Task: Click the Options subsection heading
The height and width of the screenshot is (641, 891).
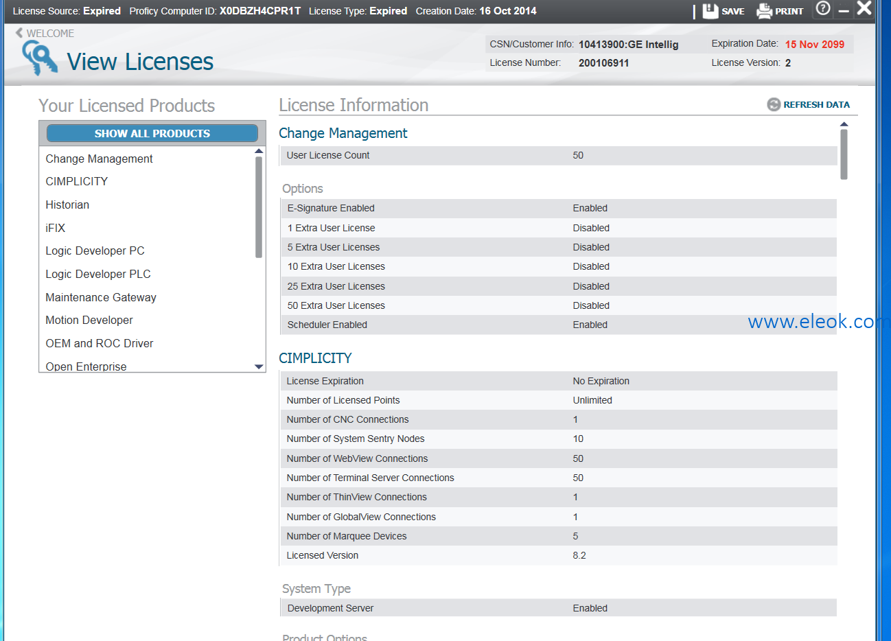Action: pos(303,189)
